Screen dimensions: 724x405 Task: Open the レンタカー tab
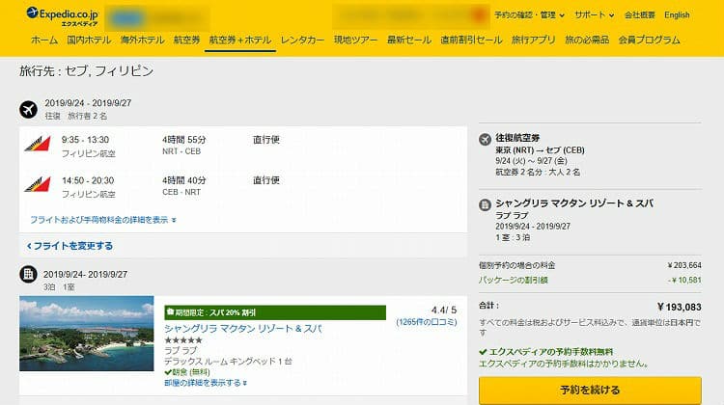[302, 40]
